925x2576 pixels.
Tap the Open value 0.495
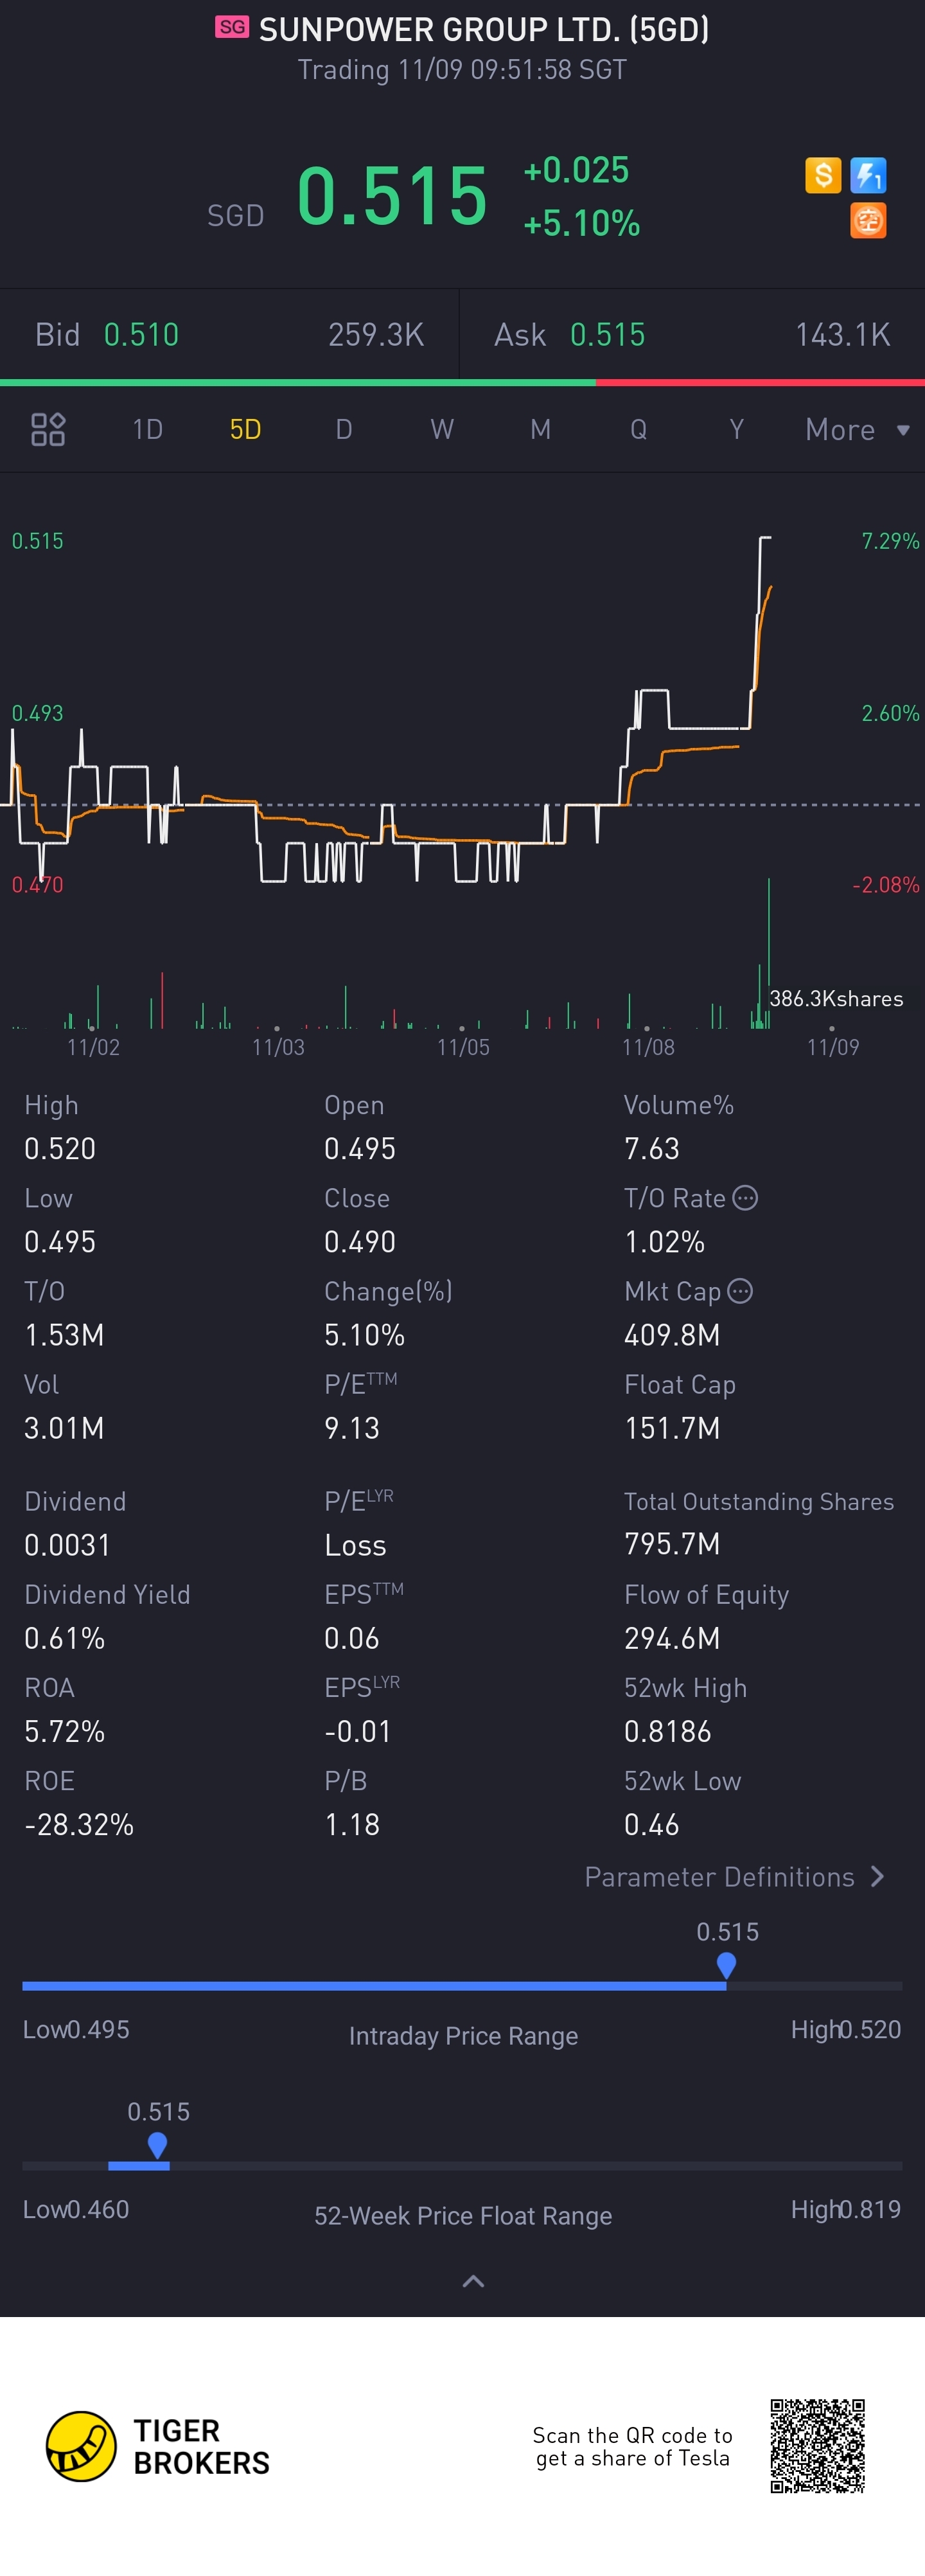point(360,1148)
